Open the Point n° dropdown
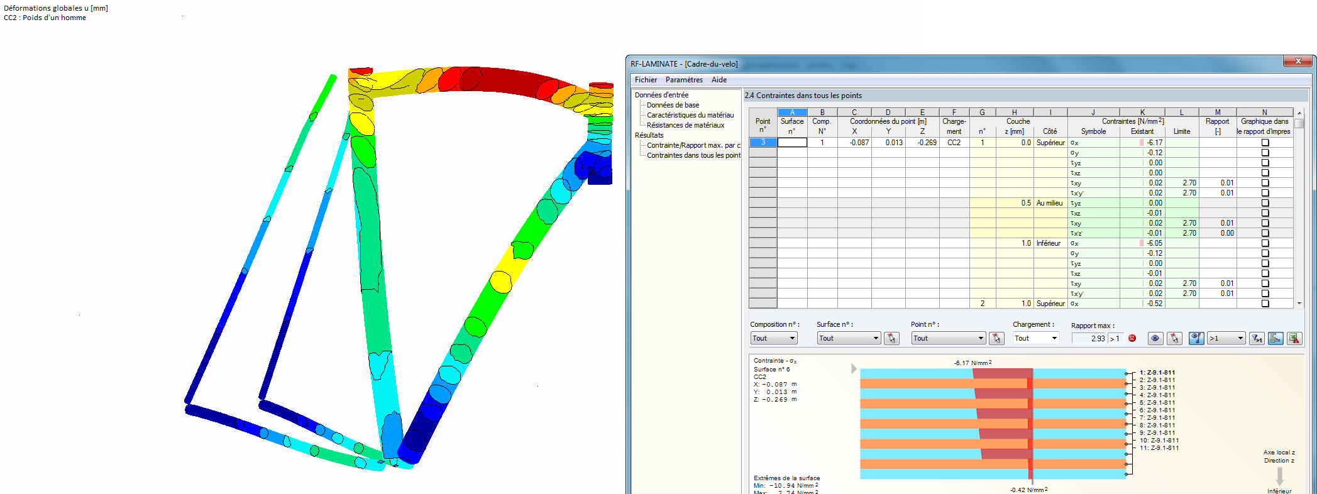1317x494 pixels. [948, 338]
